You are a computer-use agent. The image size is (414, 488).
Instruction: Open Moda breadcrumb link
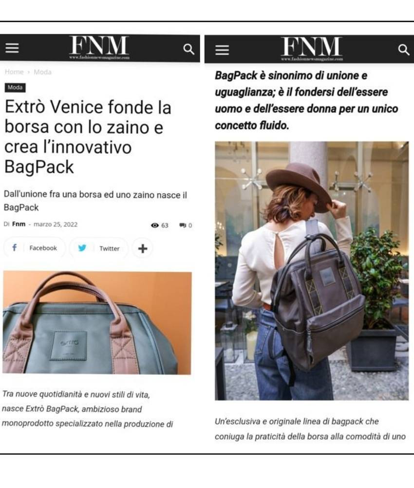pos(42,72)
